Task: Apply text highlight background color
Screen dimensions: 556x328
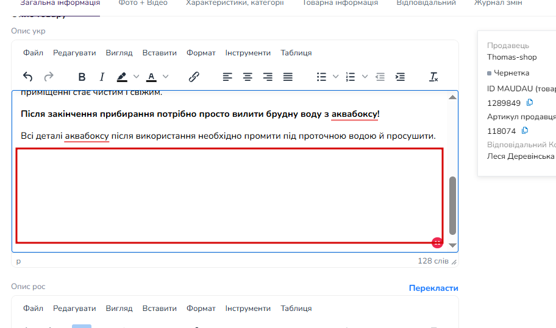Action: tap(122, 77)
